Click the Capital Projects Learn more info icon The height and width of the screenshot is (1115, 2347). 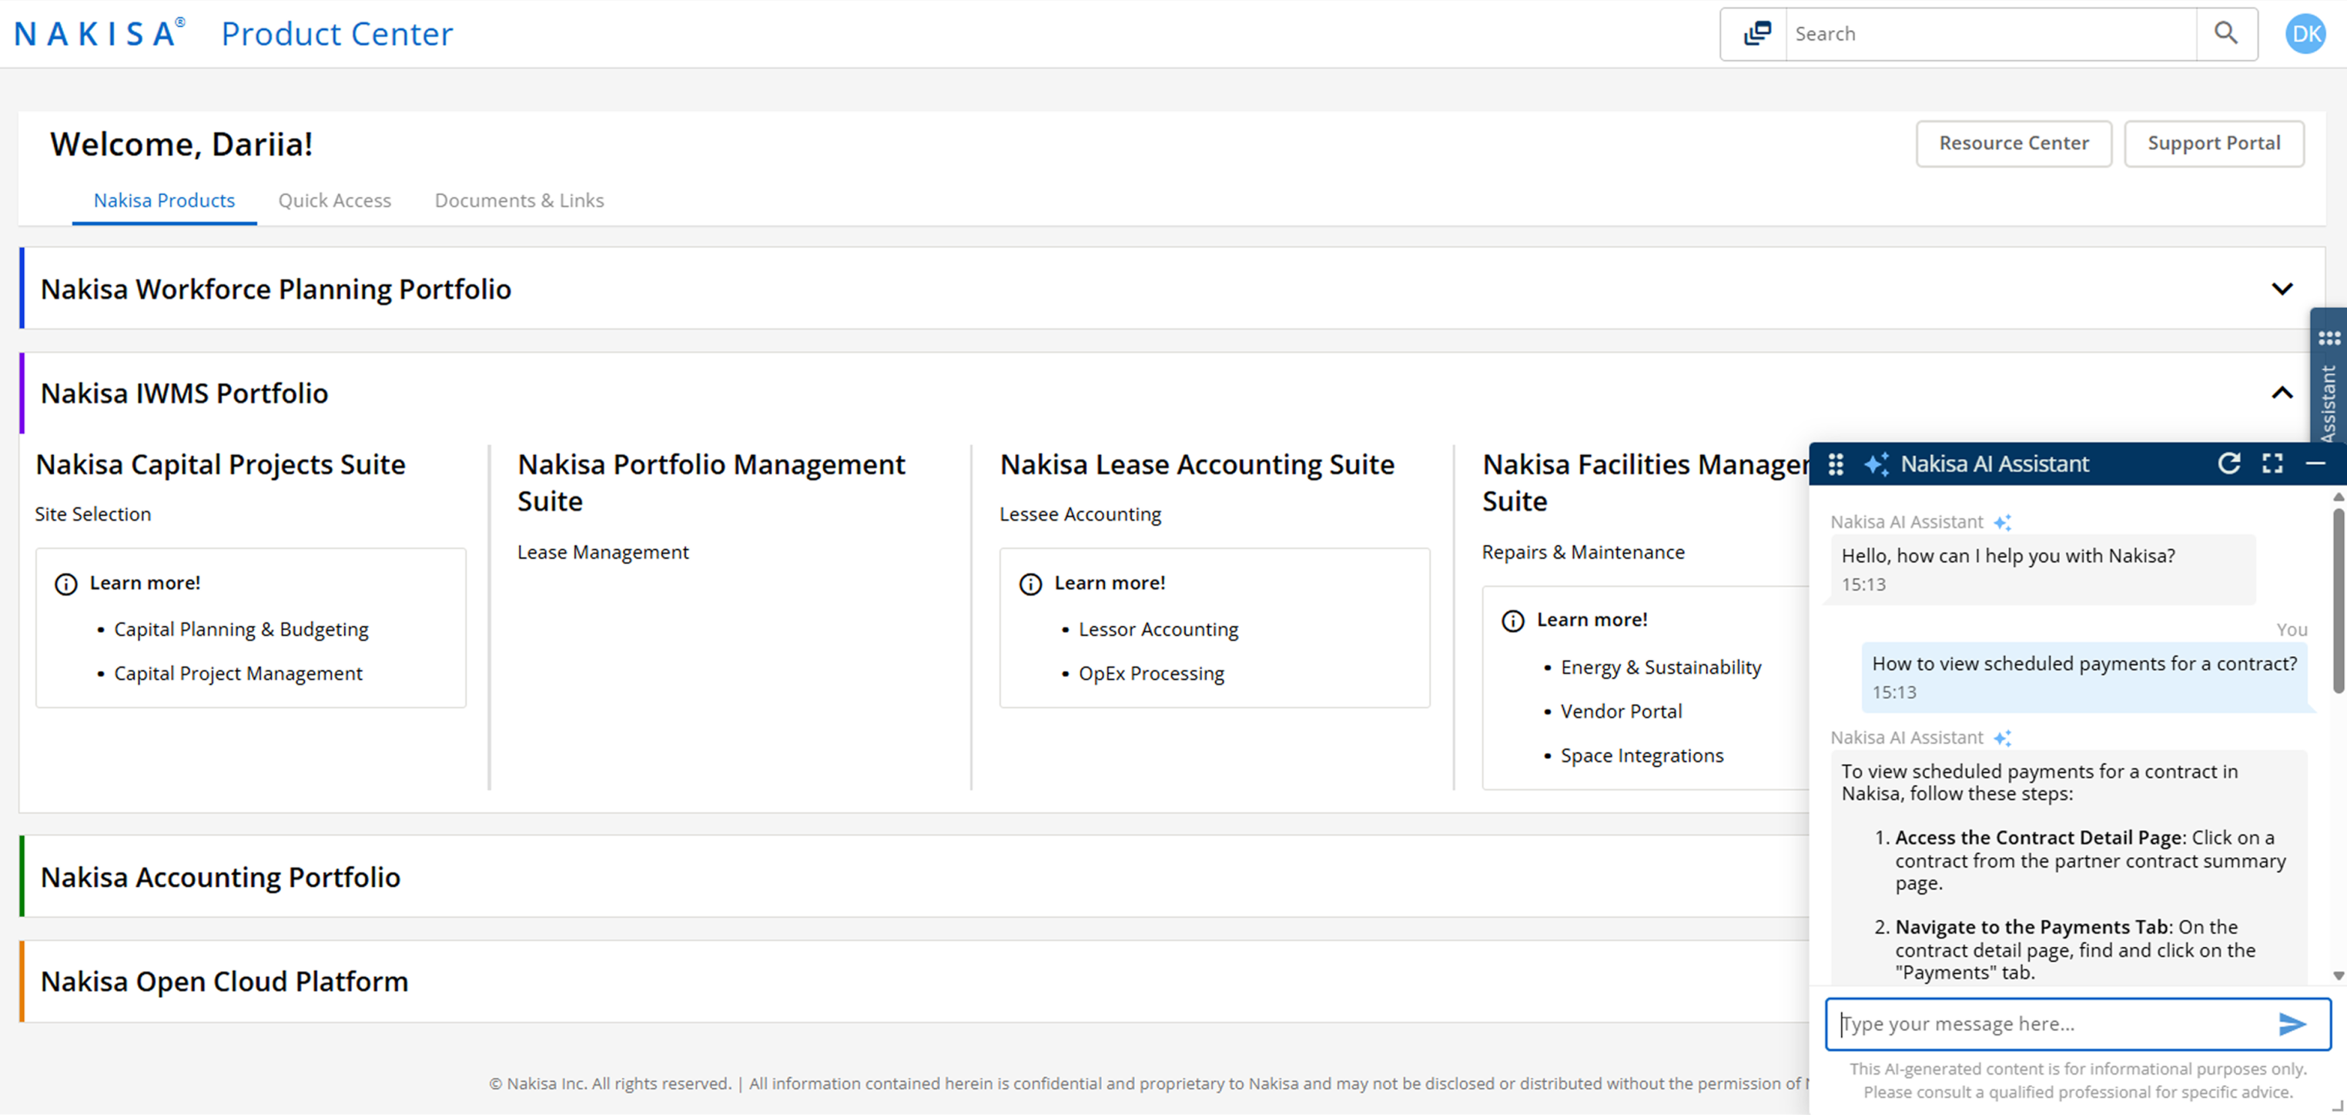[65, 584]
